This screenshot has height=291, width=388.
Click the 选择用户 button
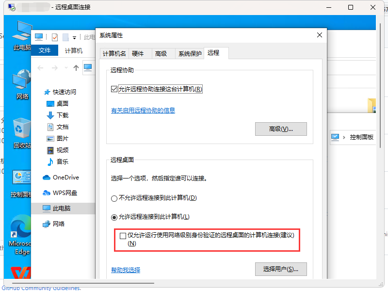pos(281,269)
